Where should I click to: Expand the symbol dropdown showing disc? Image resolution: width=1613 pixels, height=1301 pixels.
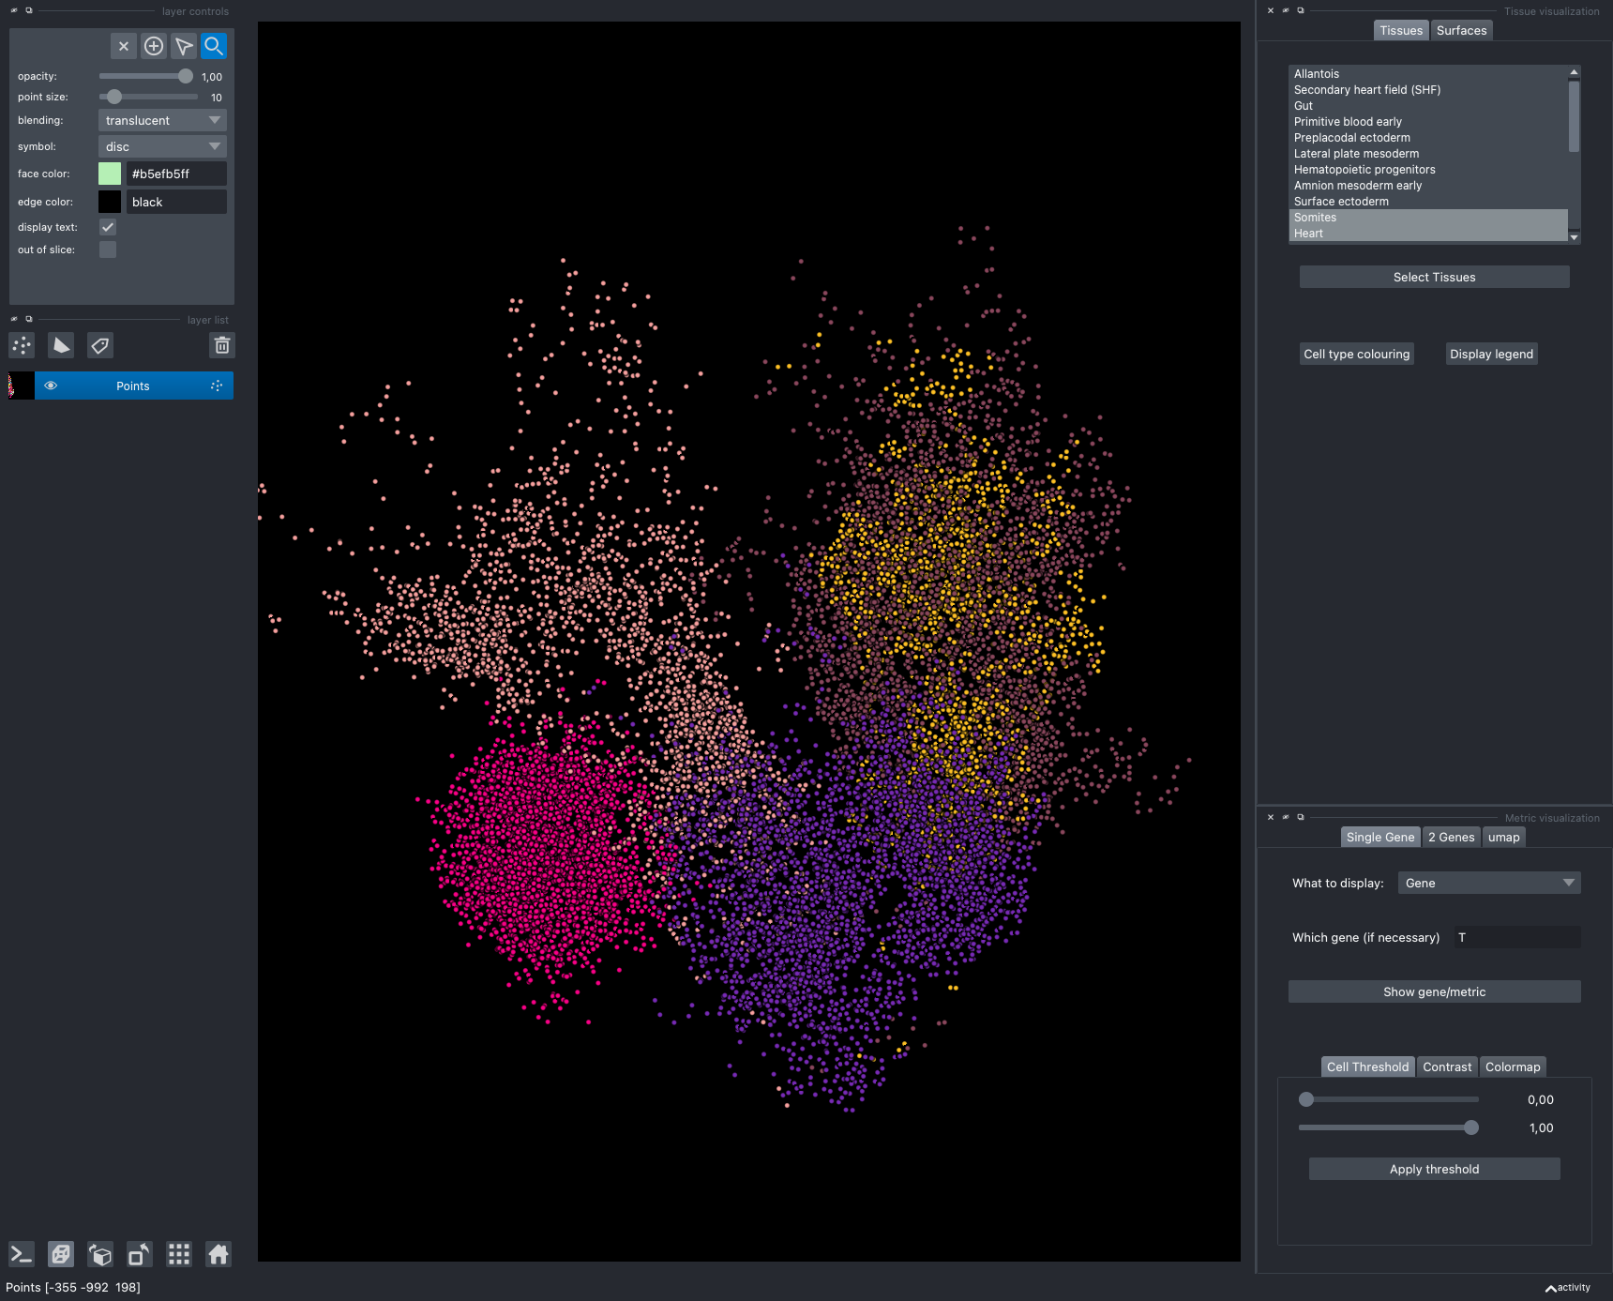(161, 146)
